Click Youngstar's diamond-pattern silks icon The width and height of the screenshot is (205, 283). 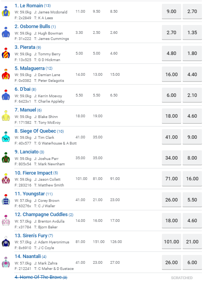[x=6, y=200]
